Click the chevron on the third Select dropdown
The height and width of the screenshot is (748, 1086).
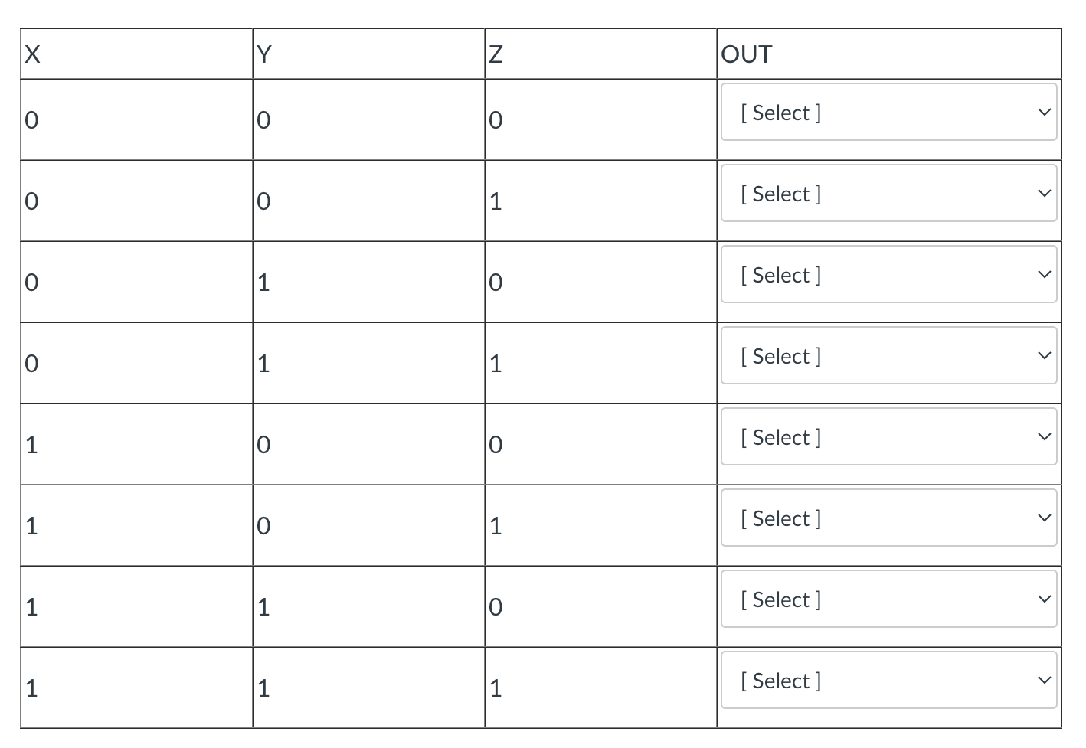click(x=1045, y=274)
